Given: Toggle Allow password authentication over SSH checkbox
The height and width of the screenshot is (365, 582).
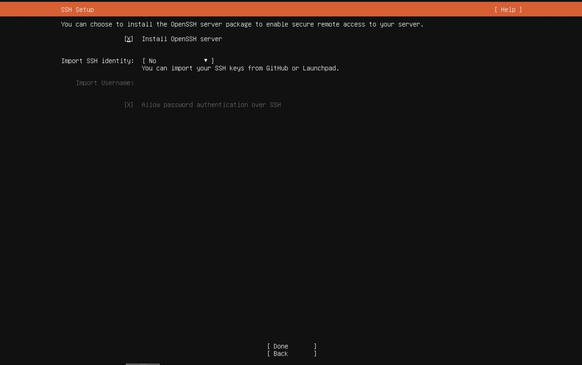Looking at the screenshot, I should (x=129, y=105).
